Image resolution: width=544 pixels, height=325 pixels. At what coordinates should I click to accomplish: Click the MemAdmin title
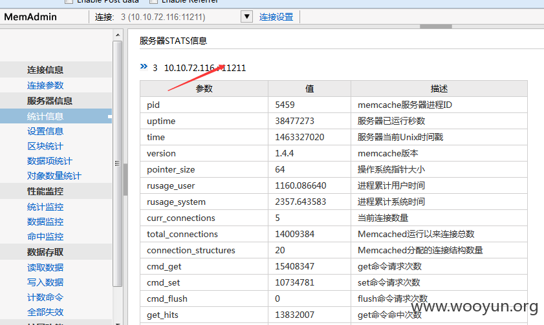[30, 17]
